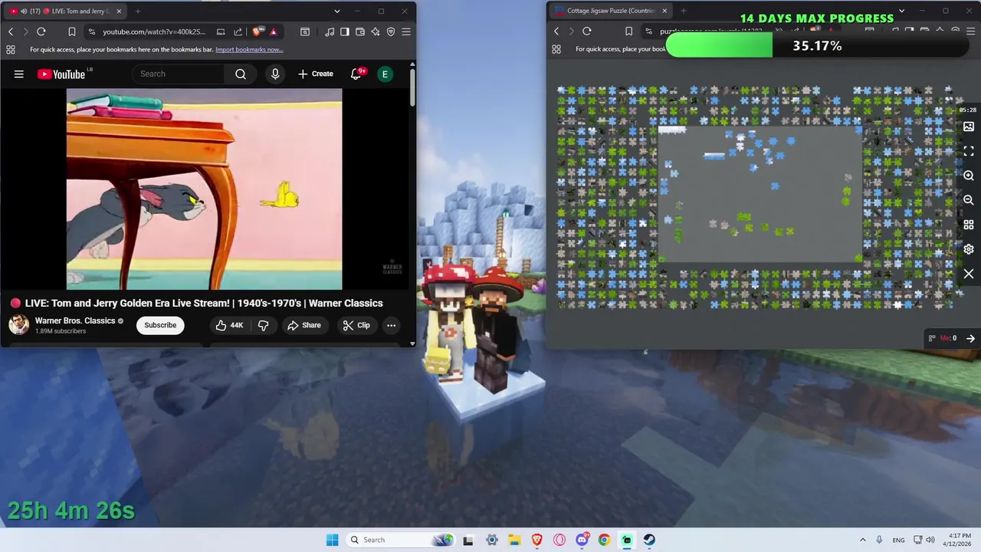981x552 pixels.
Task: Enter fullscreen in puzzle sidebar
Action: [x=969, y=151]
